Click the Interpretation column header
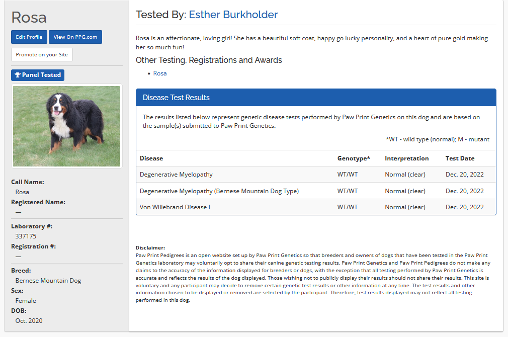The width and height of the screenshot is (508, 337). 407,158
